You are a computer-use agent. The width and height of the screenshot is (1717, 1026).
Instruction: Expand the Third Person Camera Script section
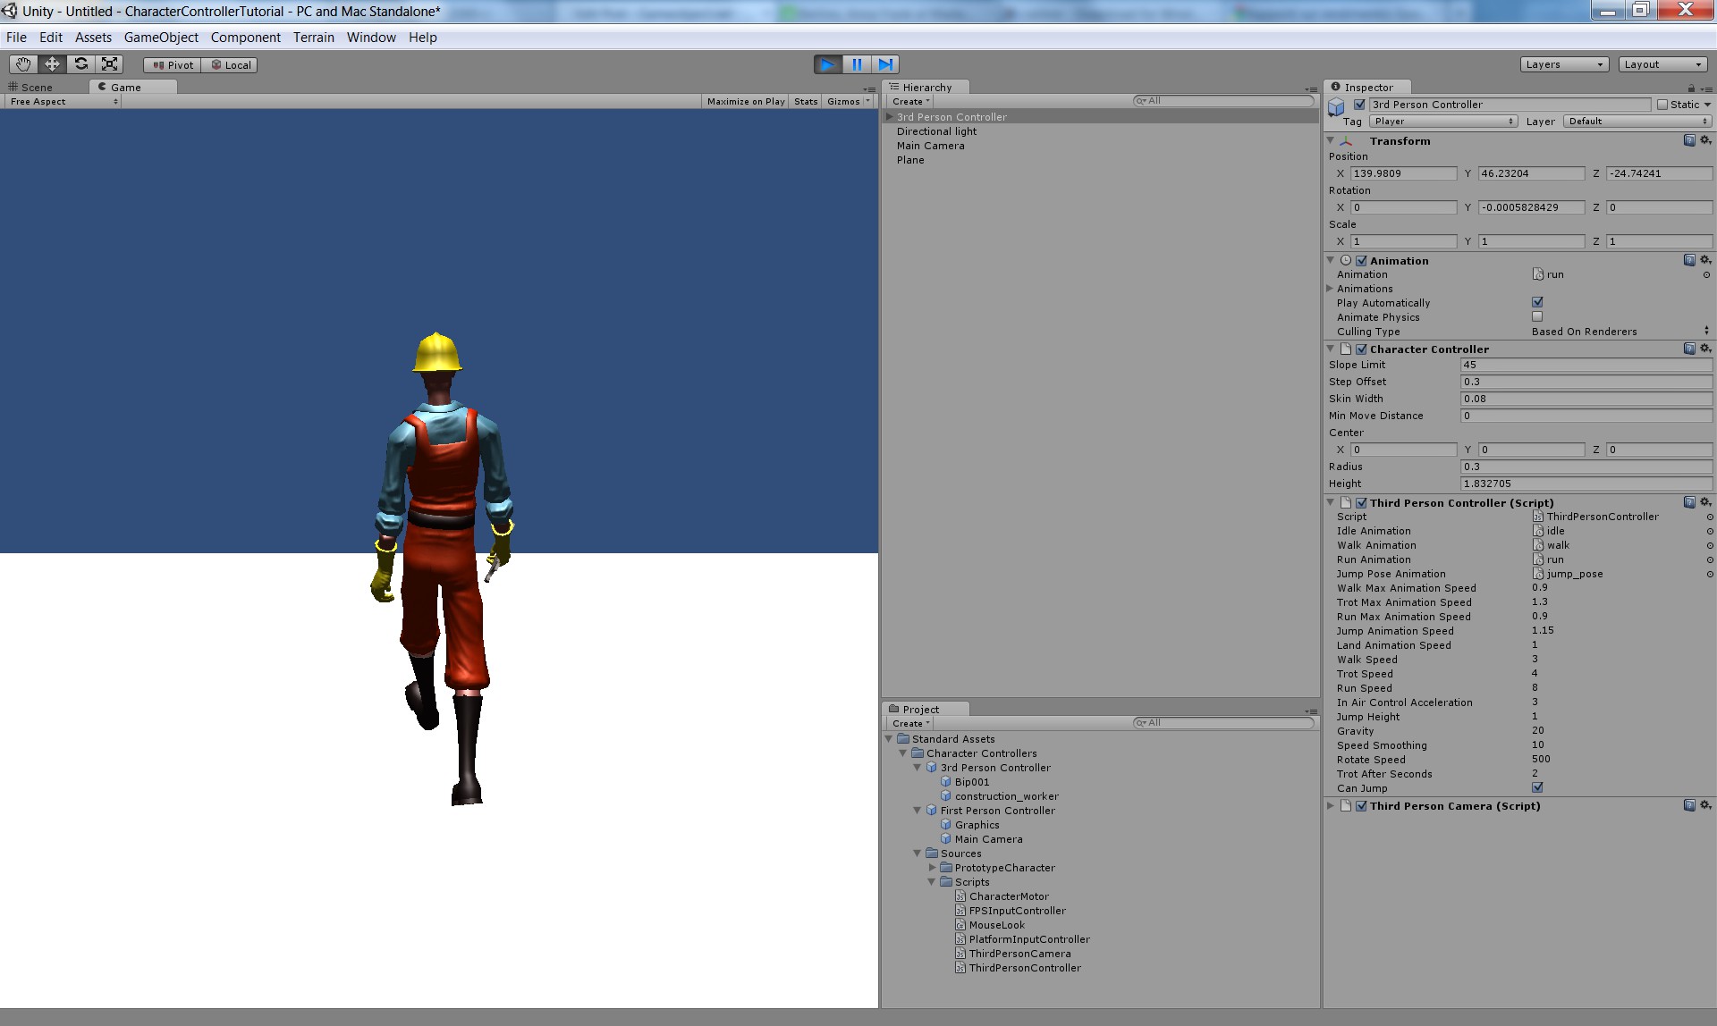pyautogui.click(x=1333, y=806)
